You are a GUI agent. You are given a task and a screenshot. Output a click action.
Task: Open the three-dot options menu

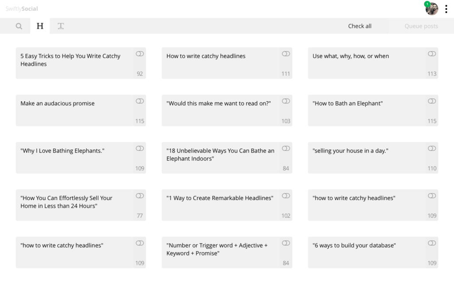[x=446, y=9]
